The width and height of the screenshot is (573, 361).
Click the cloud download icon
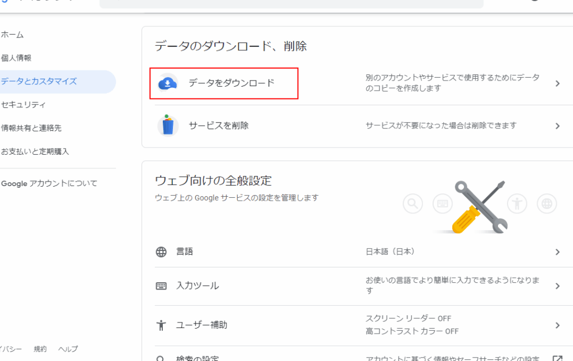167,83
